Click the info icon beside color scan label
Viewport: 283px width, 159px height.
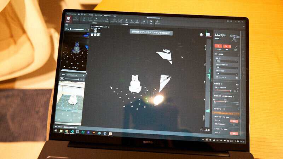point(226,77)
